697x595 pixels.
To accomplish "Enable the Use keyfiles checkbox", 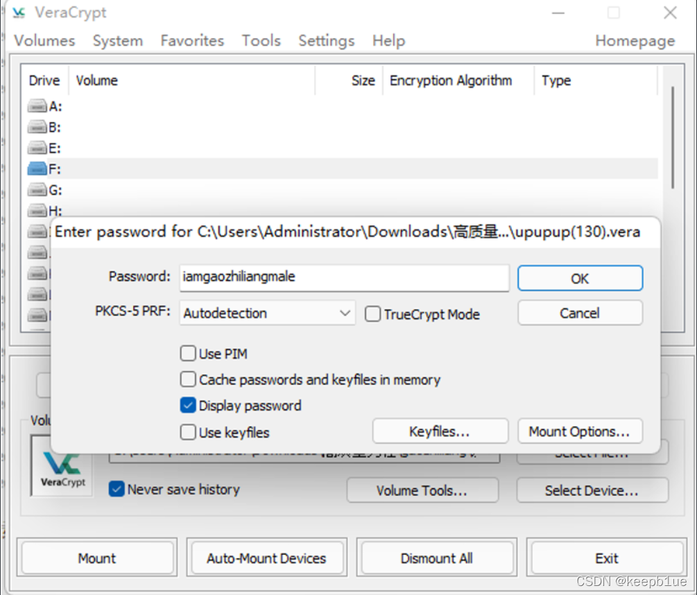I will [188, 432].
